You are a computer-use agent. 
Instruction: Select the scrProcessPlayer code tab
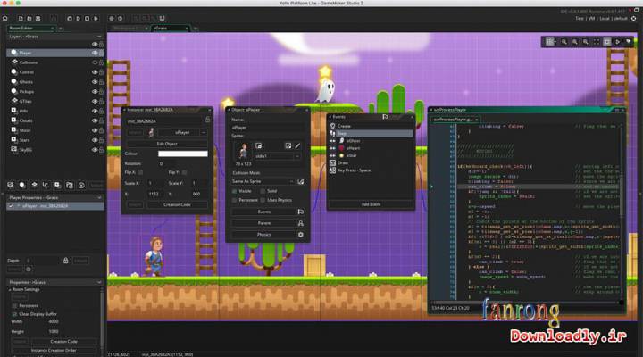point(451,119)
